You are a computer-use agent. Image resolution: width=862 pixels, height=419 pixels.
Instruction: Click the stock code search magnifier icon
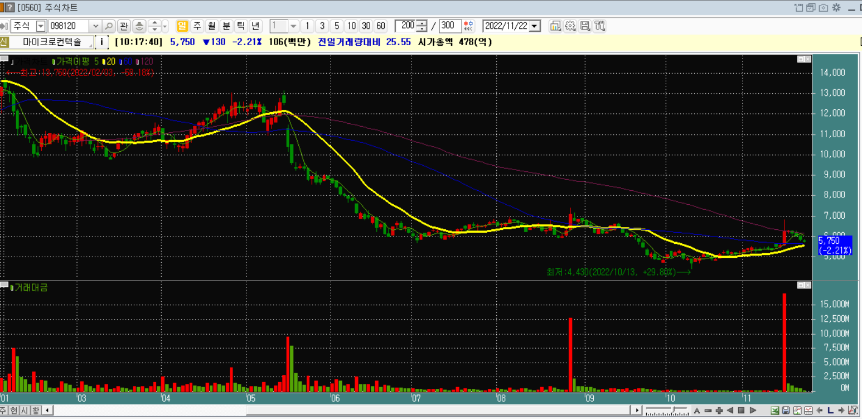click(x=109, y=26)
